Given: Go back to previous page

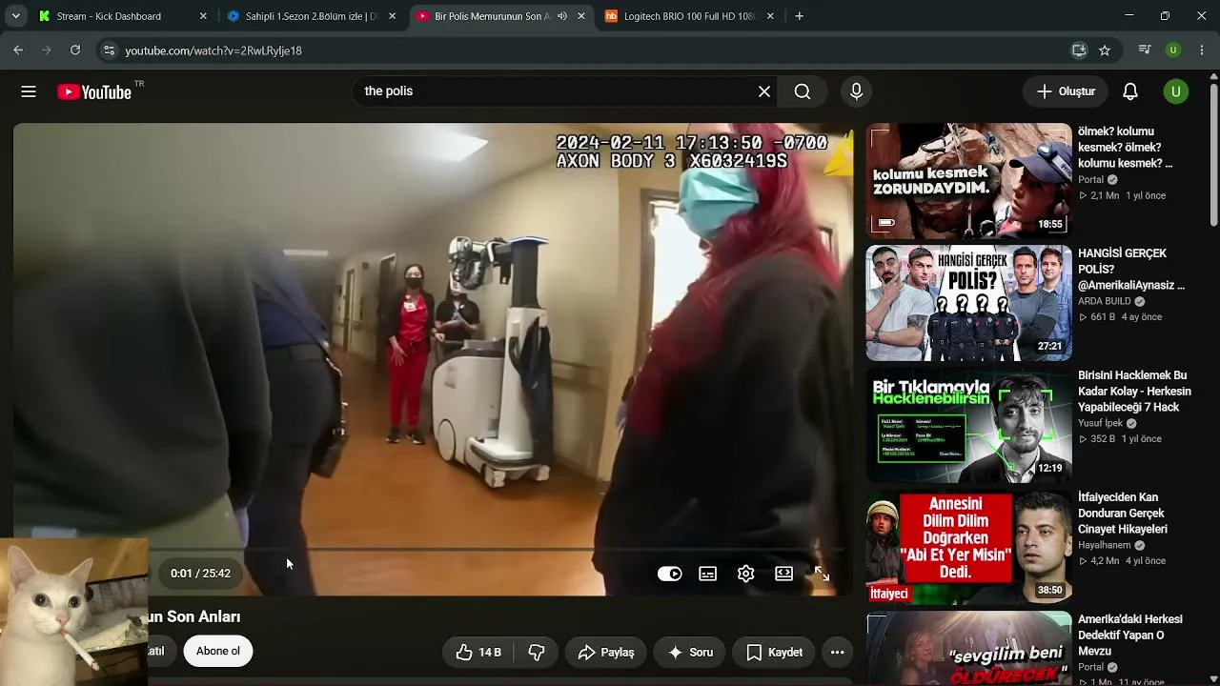Looking at the screenshot, I should click(18, 50).
